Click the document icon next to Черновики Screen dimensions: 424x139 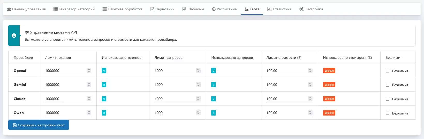tap(152, 9)
